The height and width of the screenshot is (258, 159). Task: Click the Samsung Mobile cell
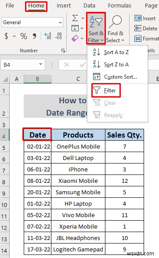(x=78, y=192)
